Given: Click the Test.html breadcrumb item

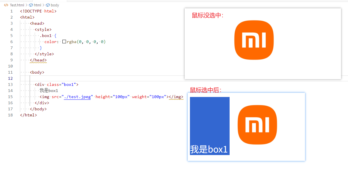Looking at the screenshot, I should (17, 5).
